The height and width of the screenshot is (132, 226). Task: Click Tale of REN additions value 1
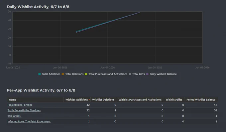click(89, 116)
